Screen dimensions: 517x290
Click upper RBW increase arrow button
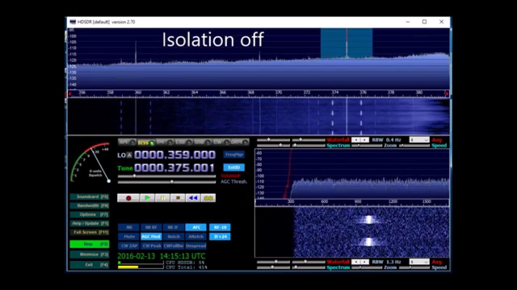pyautogui.click(x=365, y=140)
